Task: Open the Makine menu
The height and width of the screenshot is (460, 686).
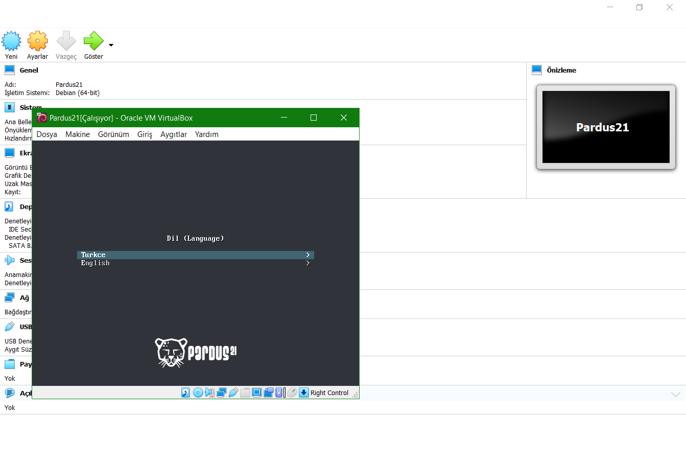Action: tap(78, 134)
